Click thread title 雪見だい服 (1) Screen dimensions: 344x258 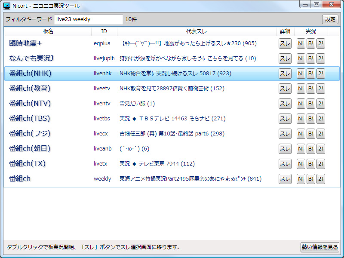(x=137, y=104)
